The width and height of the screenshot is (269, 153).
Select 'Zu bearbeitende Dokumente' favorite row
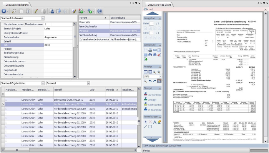tap(110, 39)
